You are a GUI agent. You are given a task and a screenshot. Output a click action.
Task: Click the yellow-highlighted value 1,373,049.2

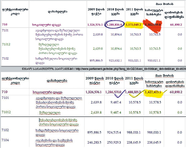[133, 25]
